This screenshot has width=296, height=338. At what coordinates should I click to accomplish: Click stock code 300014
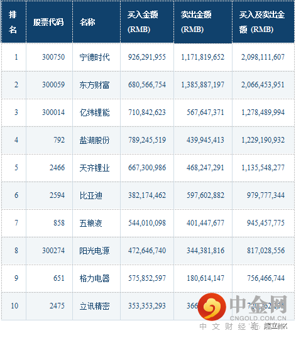pos(53,112)
